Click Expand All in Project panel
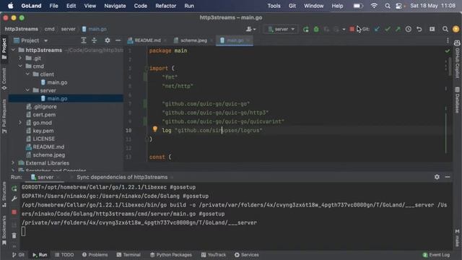Screen dimensions: 462x260 click(84, 40)
